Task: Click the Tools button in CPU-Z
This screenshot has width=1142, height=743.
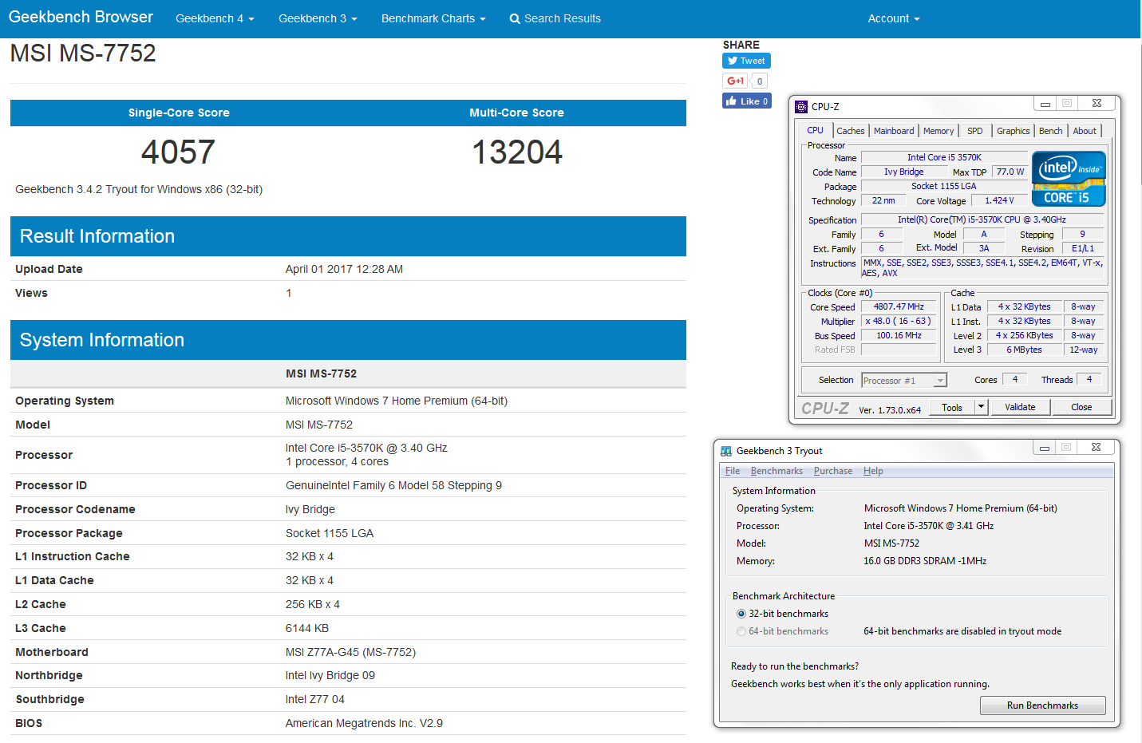Action: (952, 407)
